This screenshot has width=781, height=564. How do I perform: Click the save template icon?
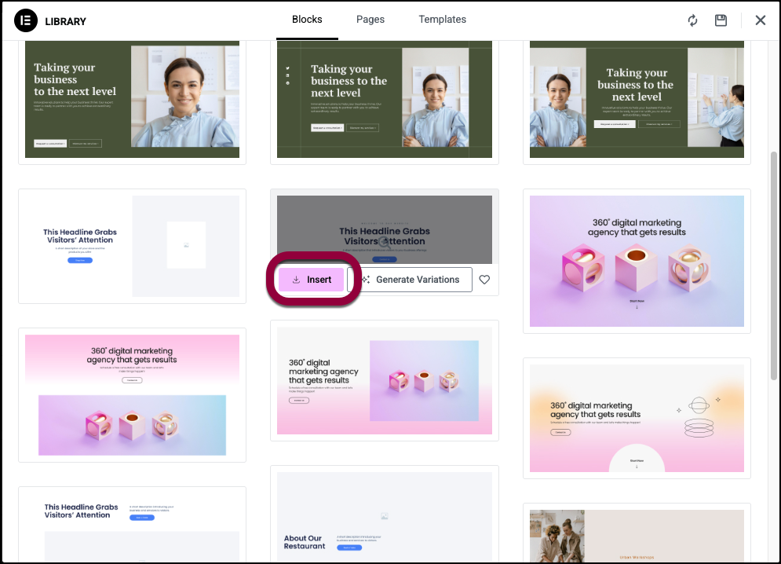point(721,20)
